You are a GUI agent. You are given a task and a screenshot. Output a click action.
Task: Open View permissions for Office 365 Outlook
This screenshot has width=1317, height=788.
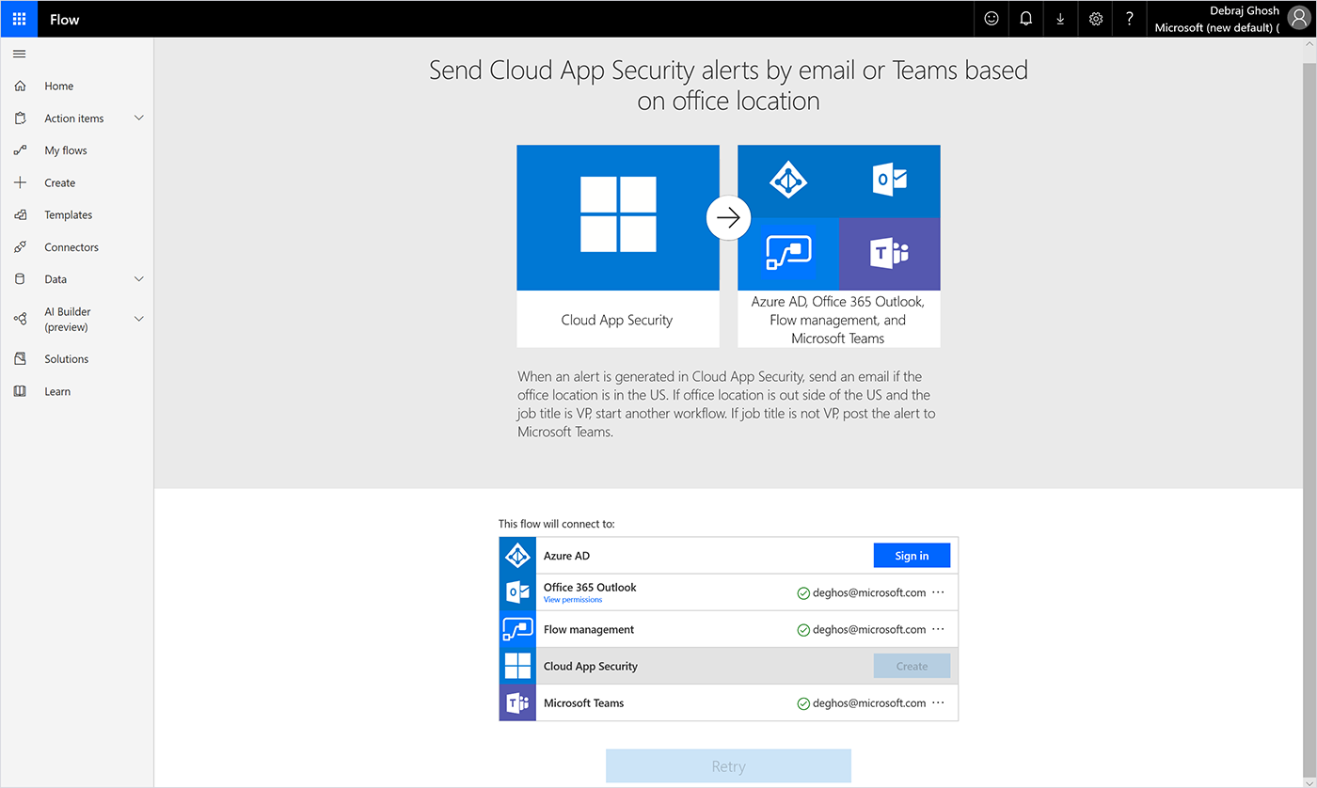573,599
